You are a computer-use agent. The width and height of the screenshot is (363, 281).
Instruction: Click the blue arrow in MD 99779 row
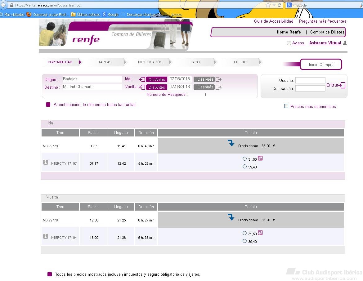pos(231,143)
